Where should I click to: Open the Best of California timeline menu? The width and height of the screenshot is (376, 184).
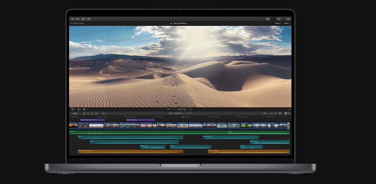point(176,113)
